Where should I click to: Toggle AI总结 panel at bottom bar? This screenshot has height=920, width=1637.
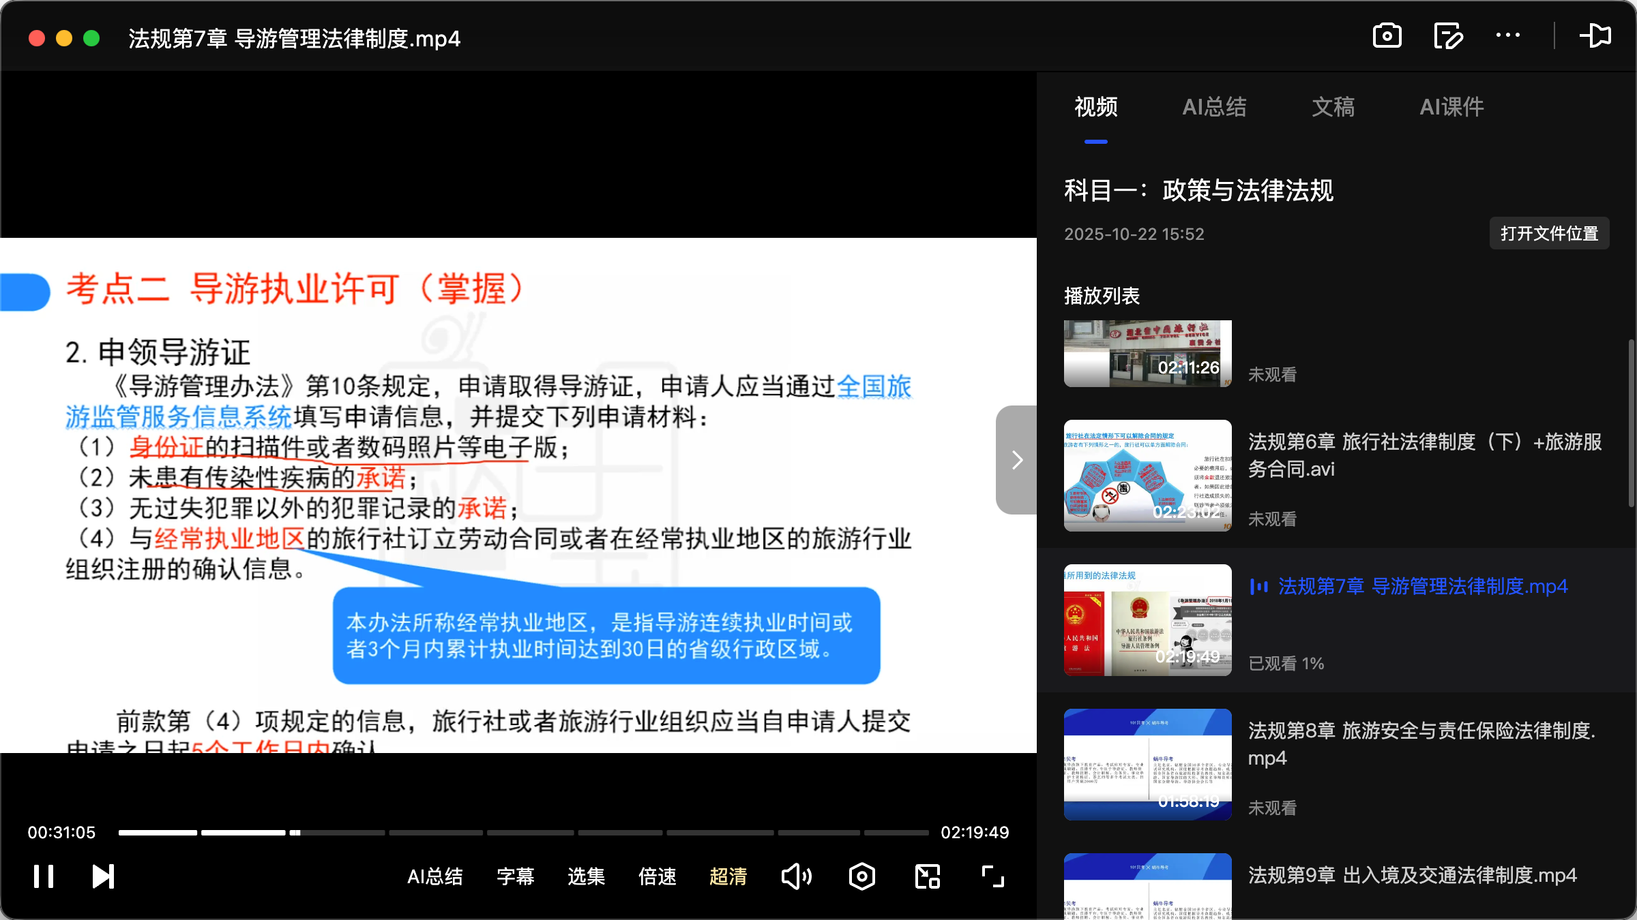point(435,877)
